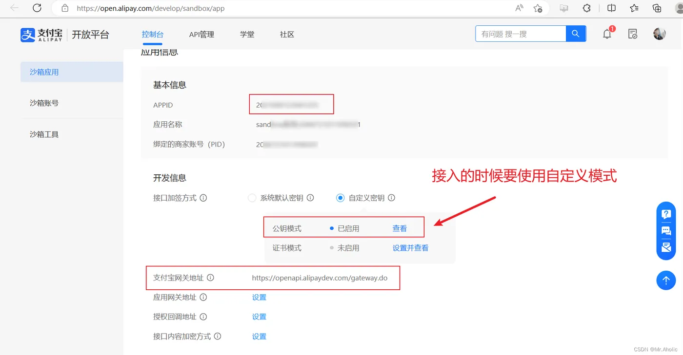Click the 基本信息 heading
The height and width of the screenshot is (355, 683).
pyautogui.click(x=170, y=85)
